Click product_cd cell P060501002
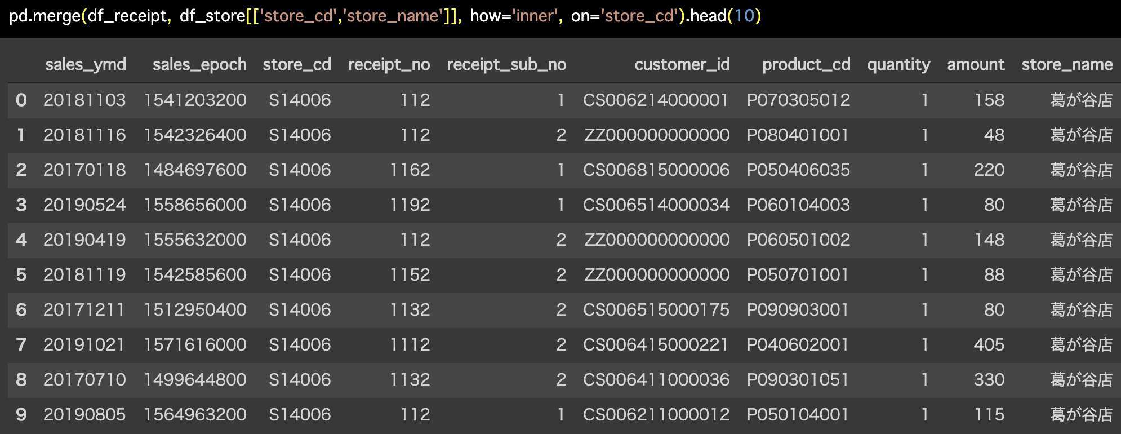The width and height of the screenshot is (1121, 434). 798,240
